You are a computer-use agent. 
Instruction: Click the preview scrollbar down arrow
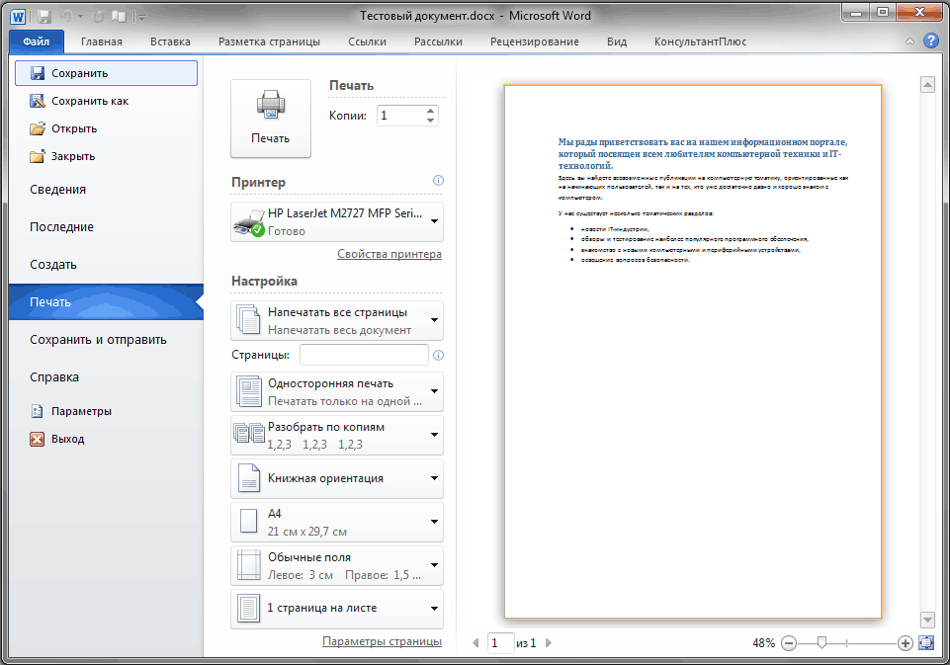(x=927, y=619)
